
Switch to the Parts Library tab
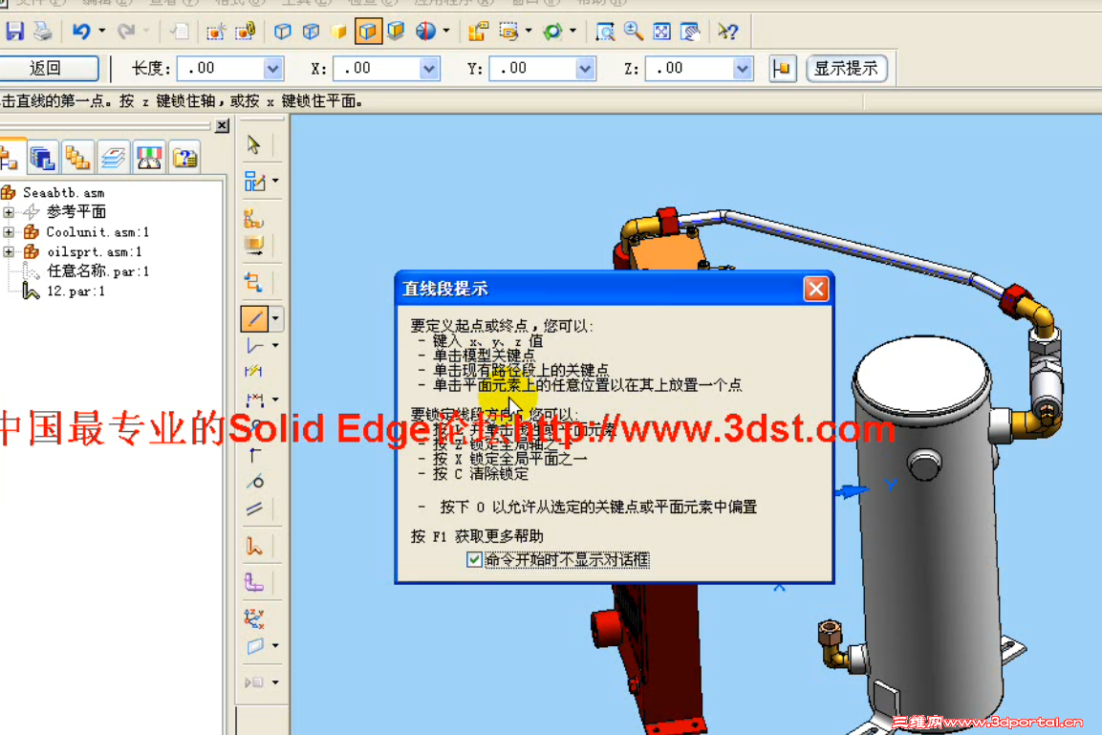click(42, 158)
